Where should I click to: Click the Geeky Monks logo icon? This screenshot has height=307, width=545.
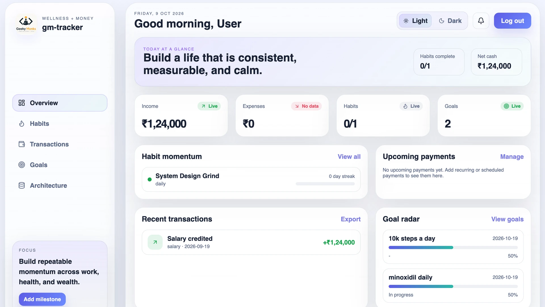[26, 24]
